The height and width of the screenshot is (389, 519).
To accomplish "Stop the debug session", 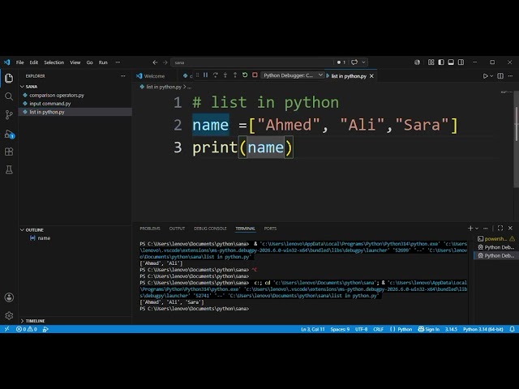I will tap(255, 75).
